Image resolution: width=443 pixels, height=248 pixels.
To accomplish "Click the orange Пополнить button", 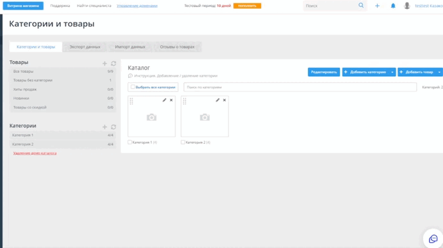I will (x=247, y=6).
